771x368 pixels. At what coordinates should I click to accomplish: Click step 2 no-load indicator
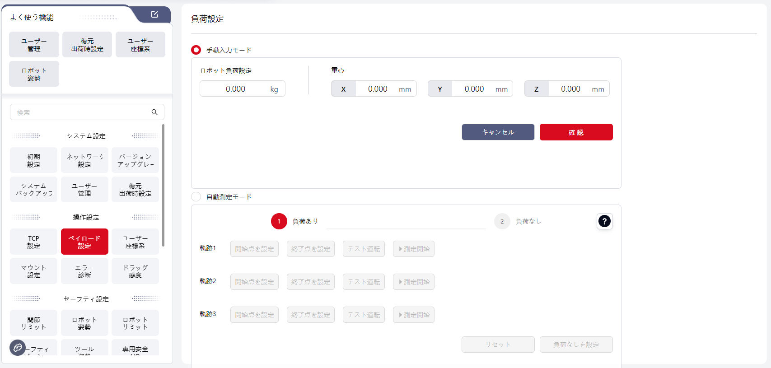pos(502,221)
